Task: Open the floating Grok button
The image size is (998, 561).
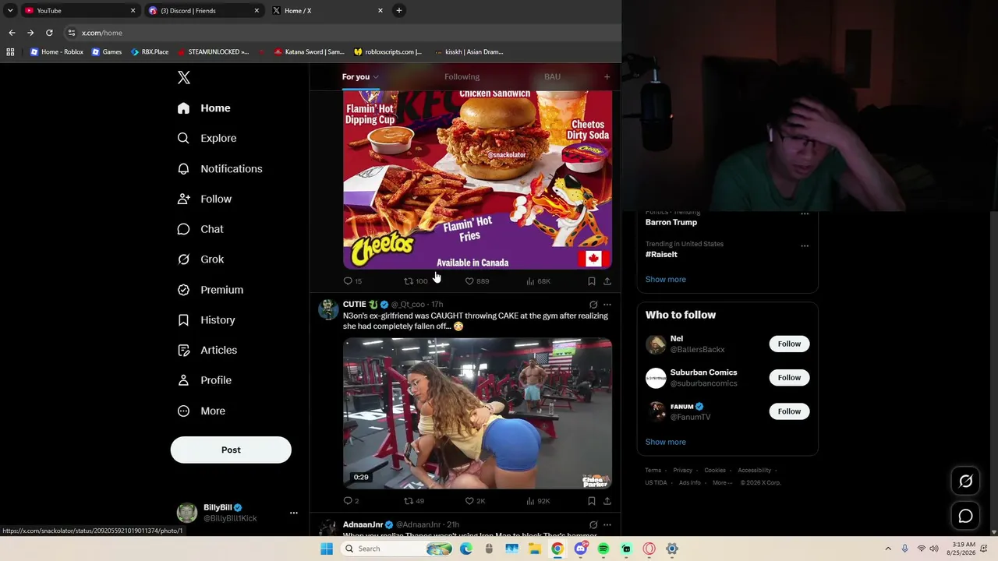Action: (x=965, y=482)
